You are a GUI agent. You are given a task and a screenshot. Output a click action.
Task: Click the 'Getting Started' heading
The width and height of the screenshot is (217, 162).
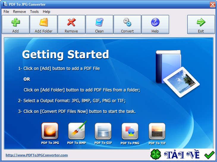(x=65, y=55)
